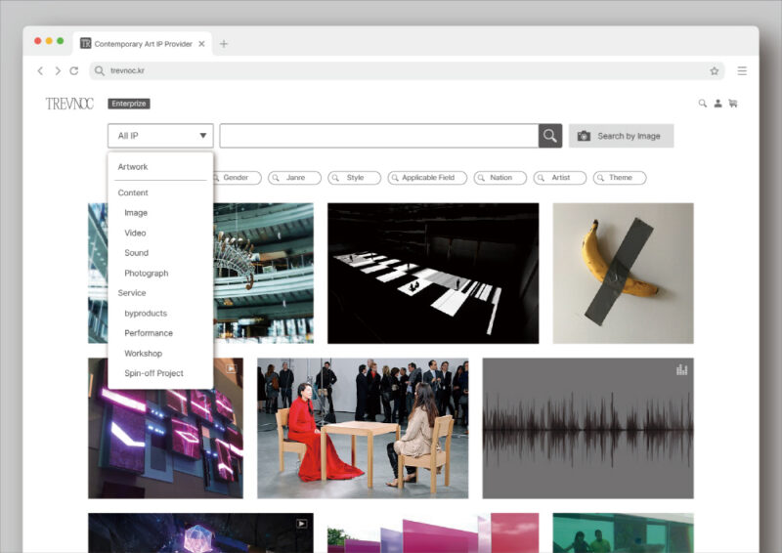This screenshot has width=782, height=553.
Task: Choose Content from the dropdown list
Action: [133, 192]
